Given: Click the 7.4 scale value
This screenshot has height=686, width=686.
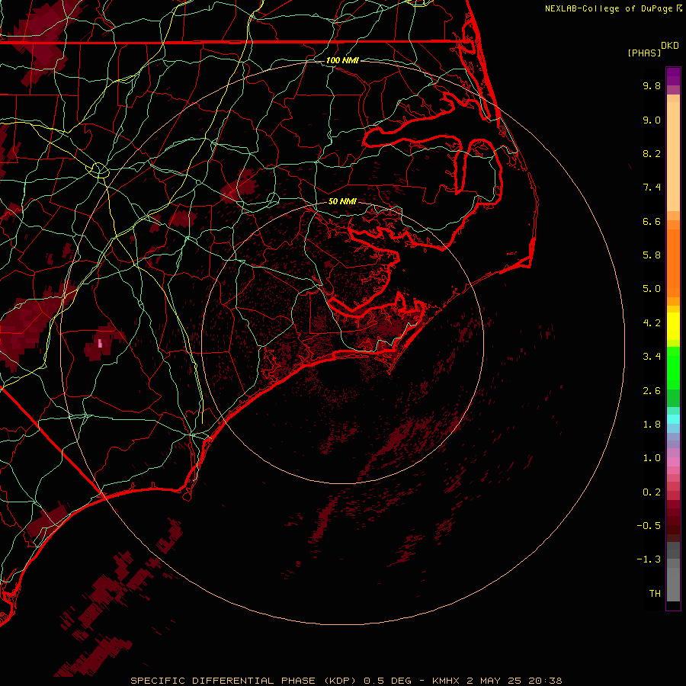Looking at the screenshot, I should [652, 188].
